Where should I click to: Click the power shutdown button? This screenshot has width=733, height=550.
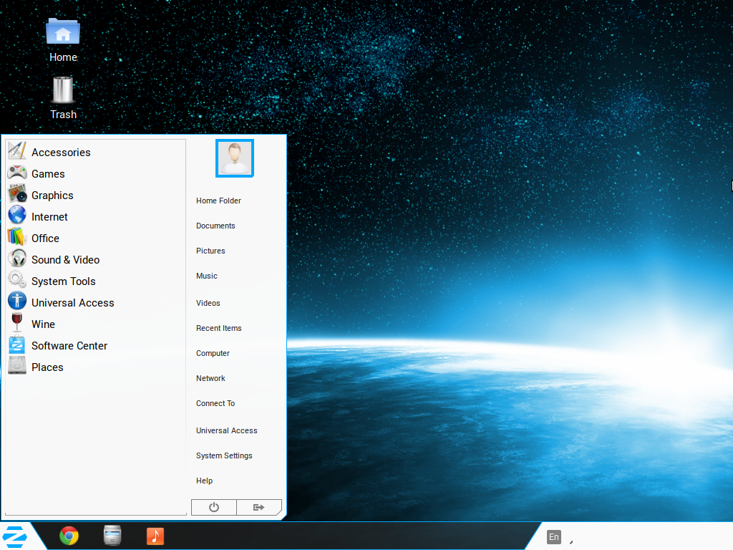(213, 508)
